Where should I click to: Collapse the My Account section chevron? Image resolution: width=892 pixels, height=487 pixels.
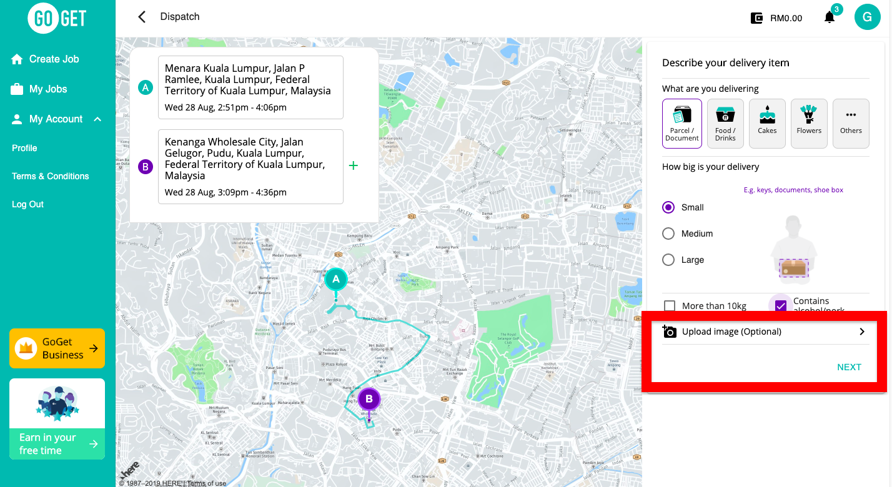click(97, 119)
